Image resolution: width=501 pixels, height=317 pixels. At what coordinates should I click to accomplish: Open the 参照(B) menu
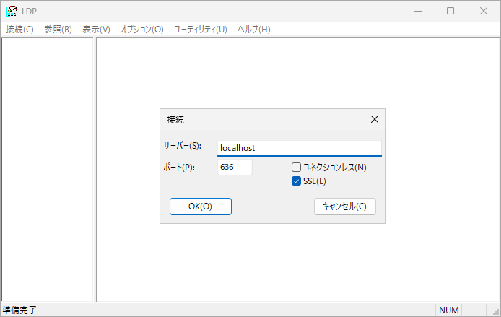[58, 30]
